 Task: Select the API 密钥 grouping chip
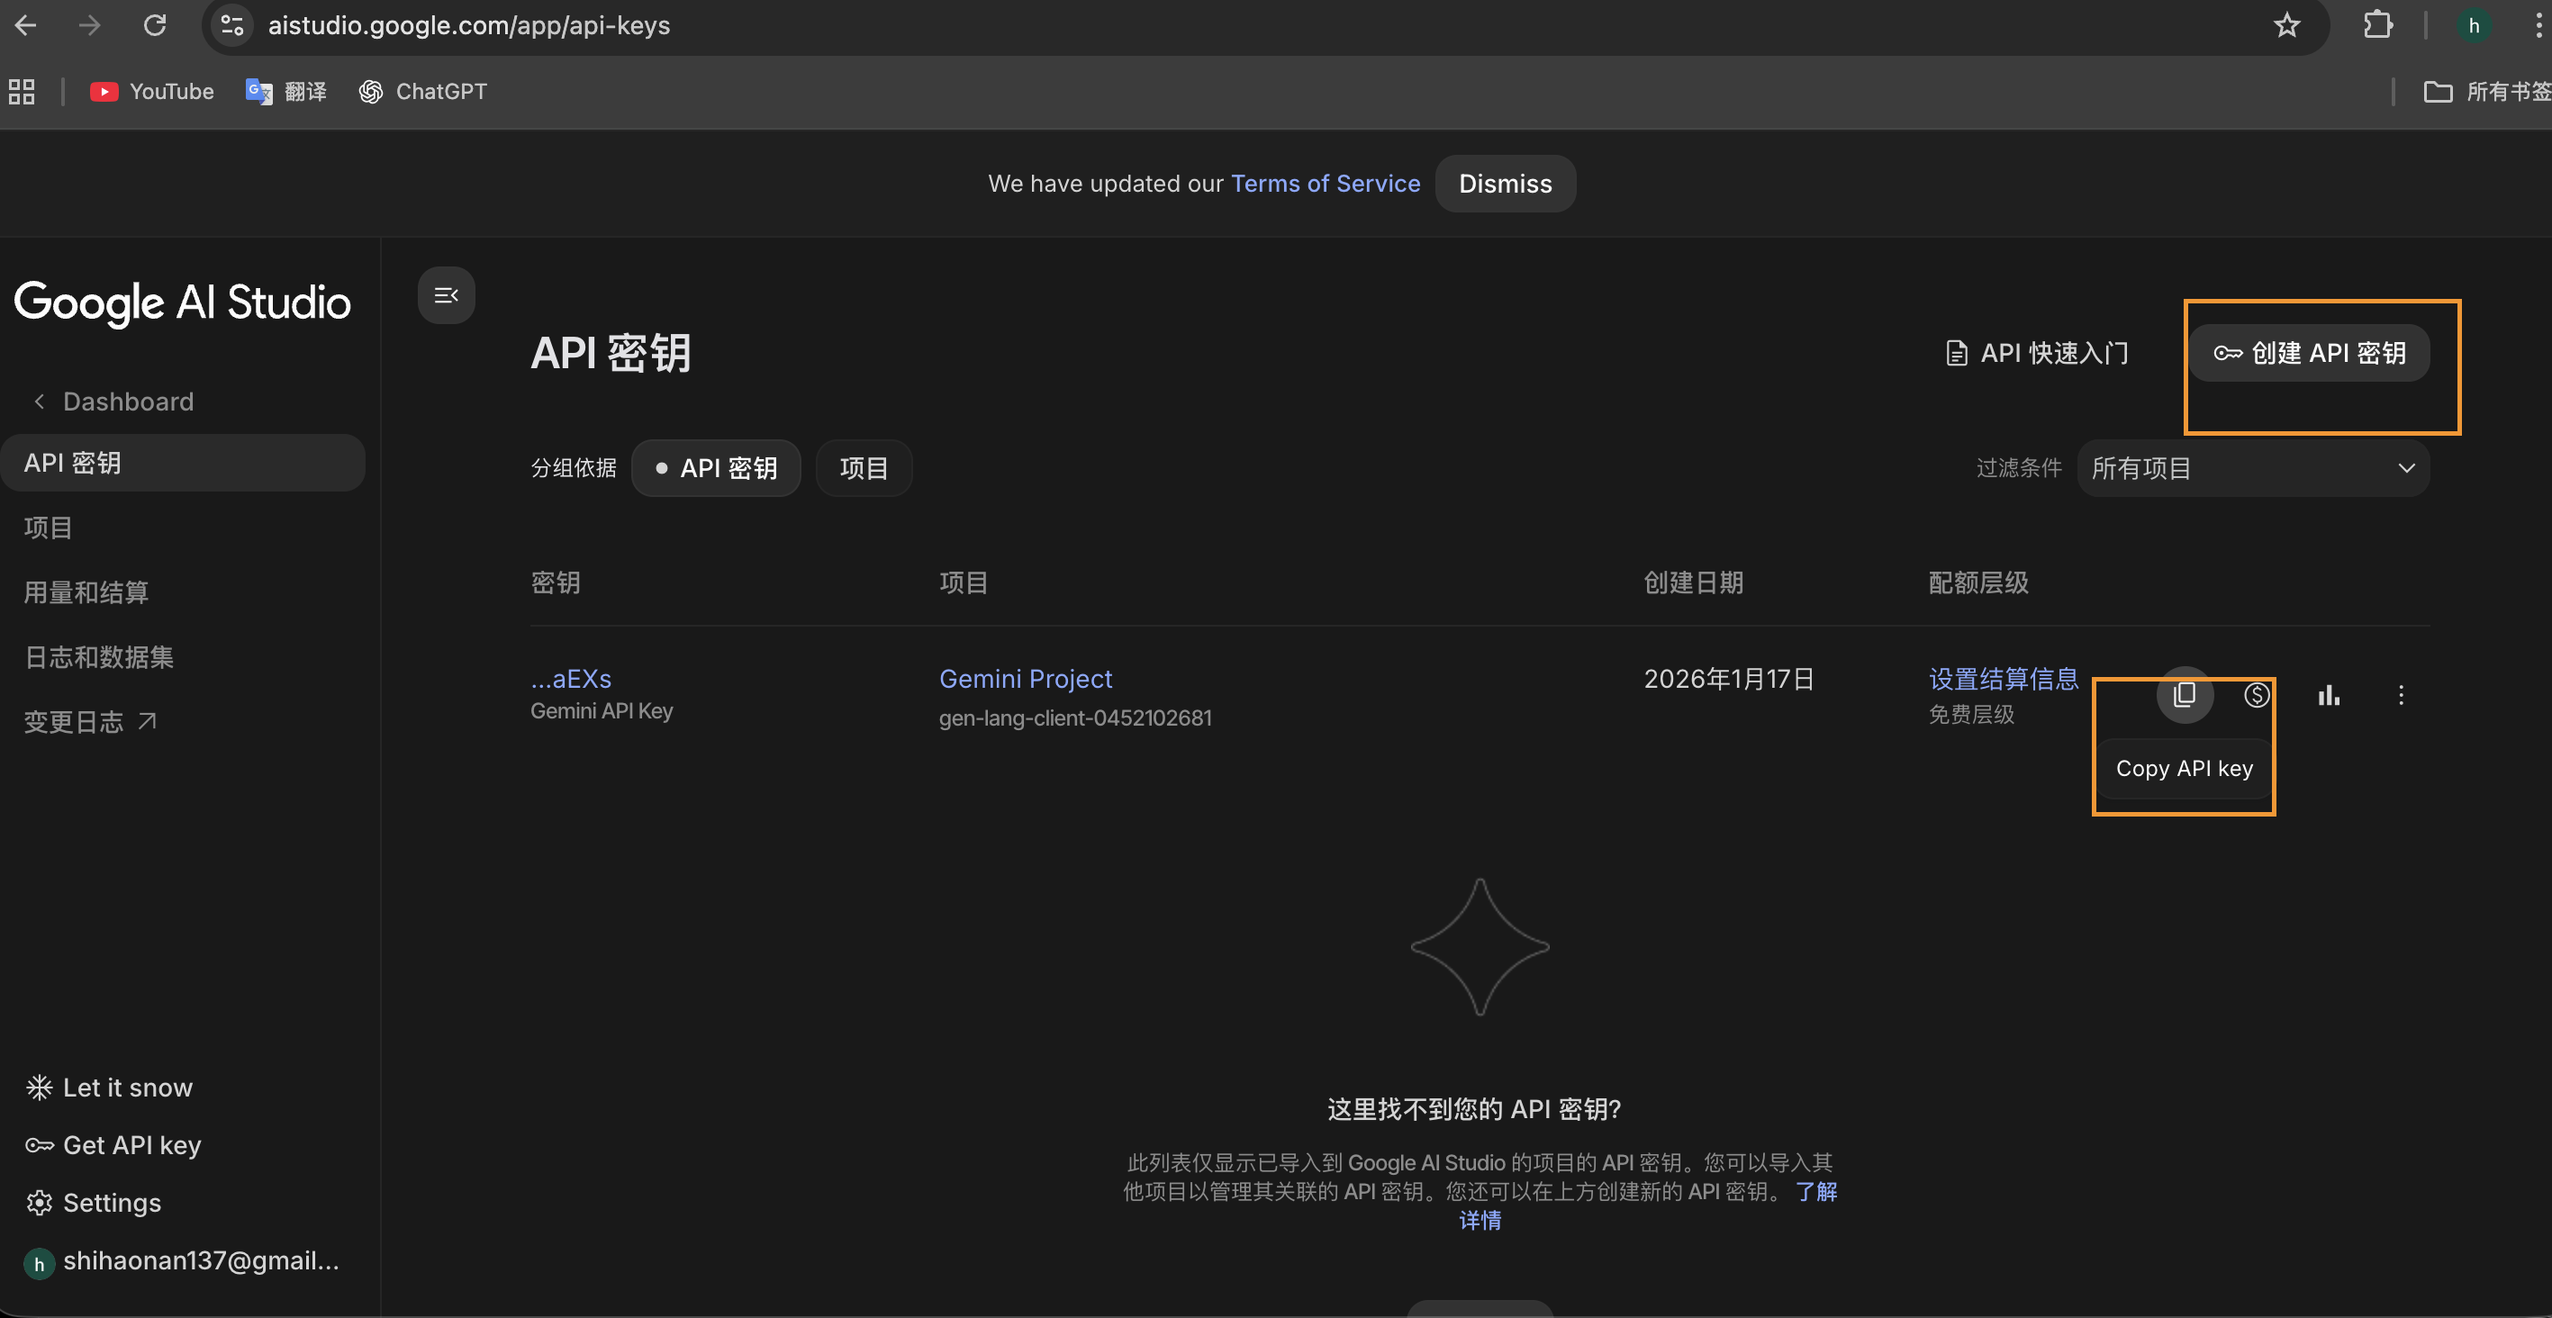[716, 467]
